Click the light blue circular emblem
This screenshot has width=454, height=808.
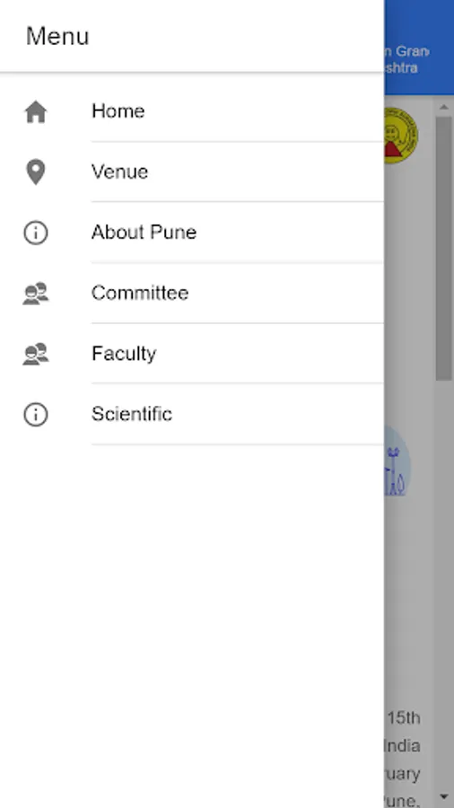pos(397,461)
